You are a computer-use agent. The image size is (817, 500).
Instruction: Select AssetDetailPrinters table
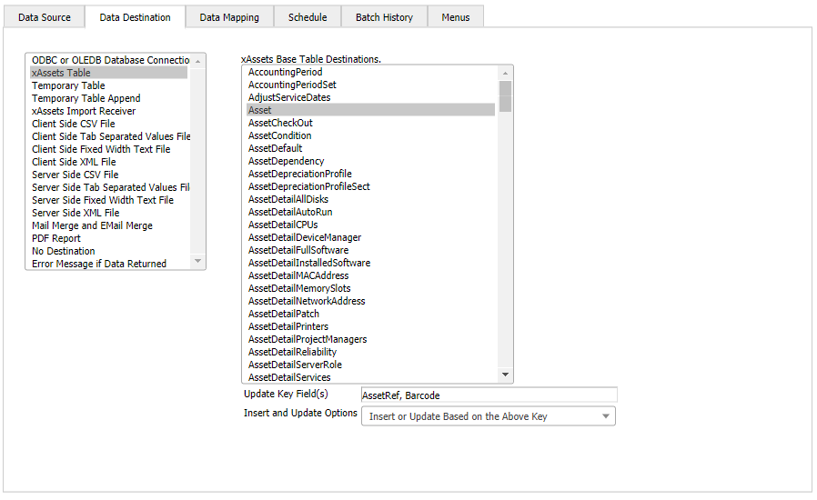(x=370, y=327)
